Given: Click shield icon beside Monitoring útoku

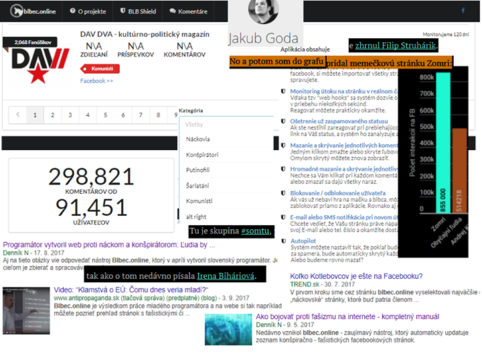Looking at the screenshot, I should pyautogui.click(x=283, y=91).
